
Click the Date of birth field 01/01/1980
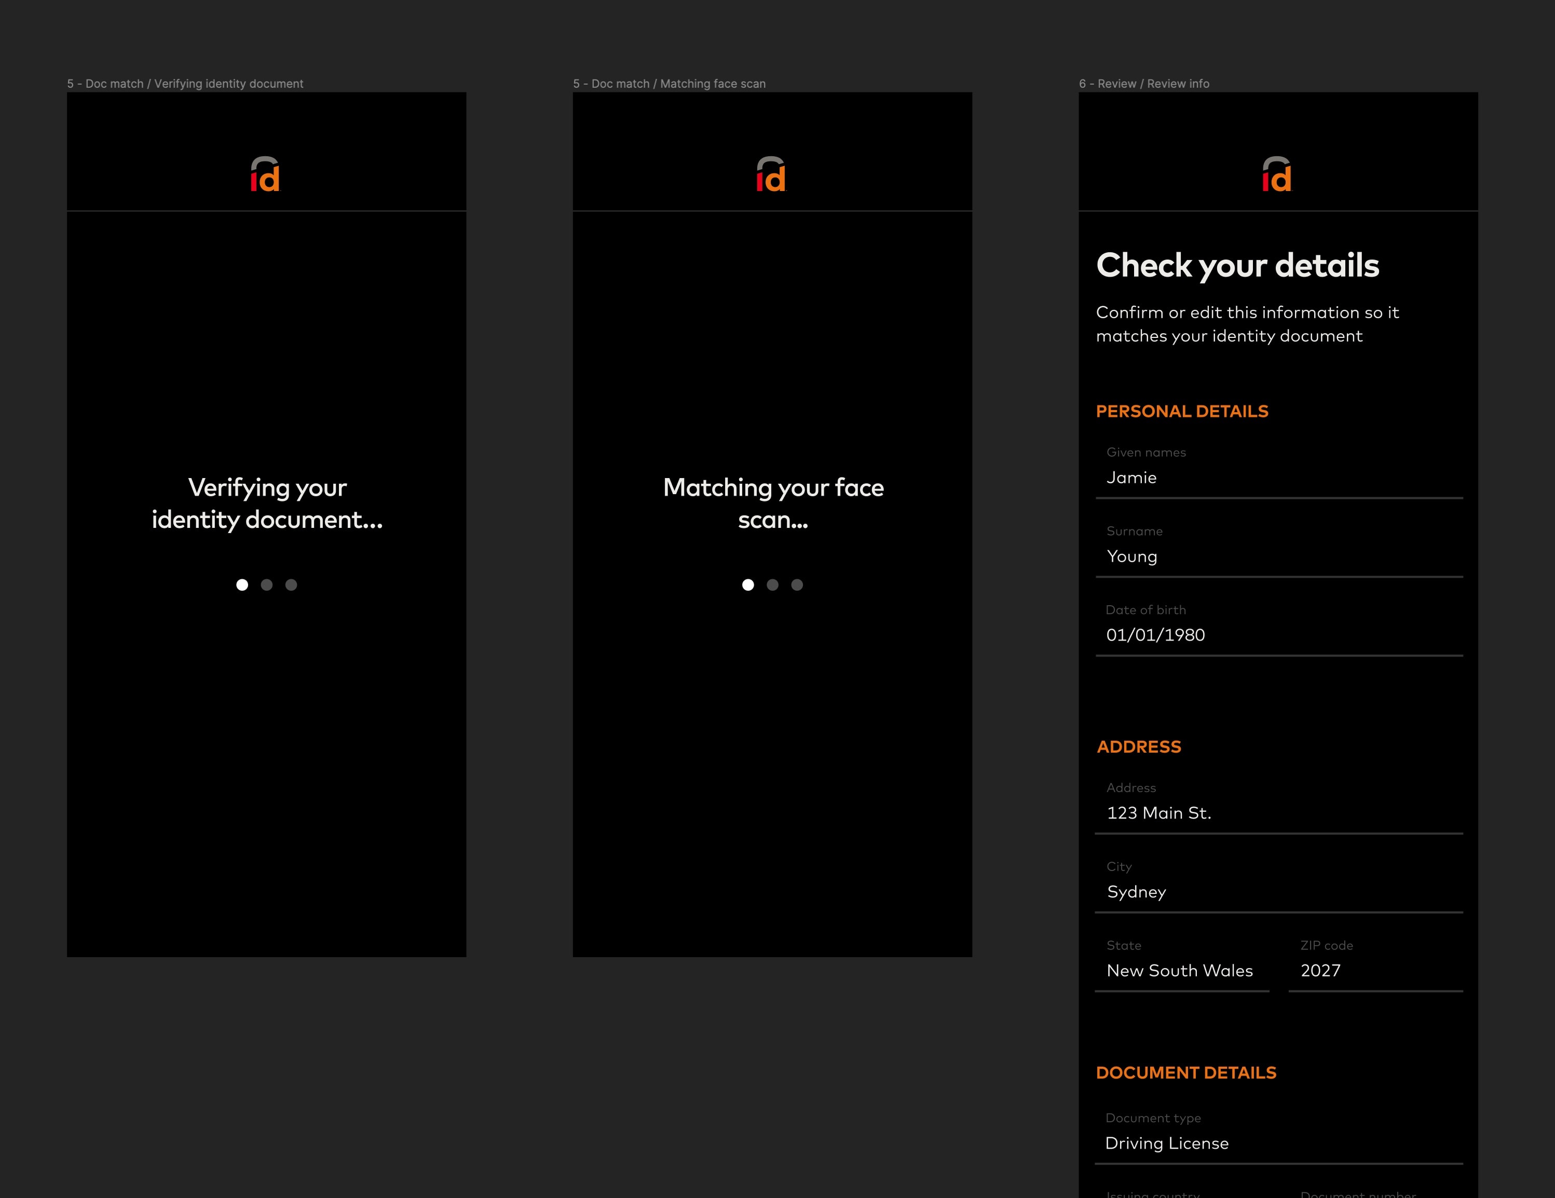click(x=1278, y=635)
